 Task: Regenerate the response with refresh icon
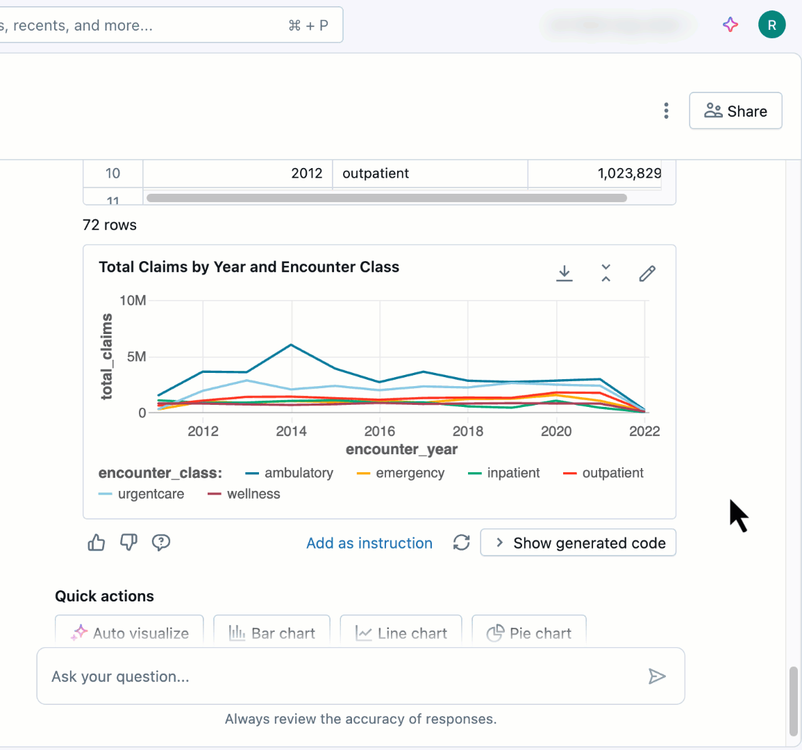(x=462, y=542)
